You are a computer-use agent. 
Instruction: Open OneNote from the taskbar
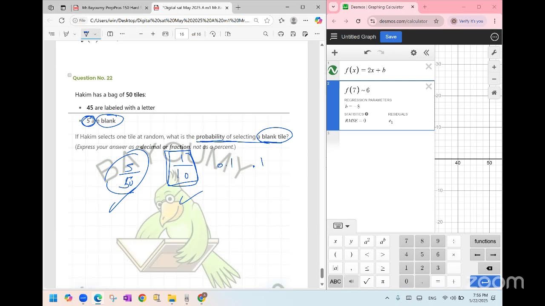click(127, 298)
